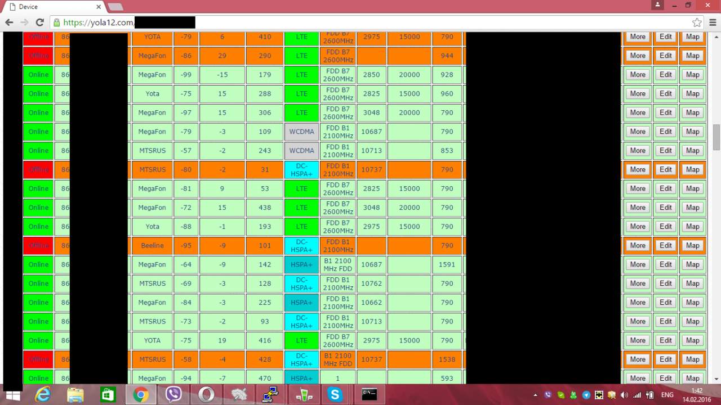This screenshot has height=405, width=721.
Task: Click the Chrome user profile button
Action: 658,4
